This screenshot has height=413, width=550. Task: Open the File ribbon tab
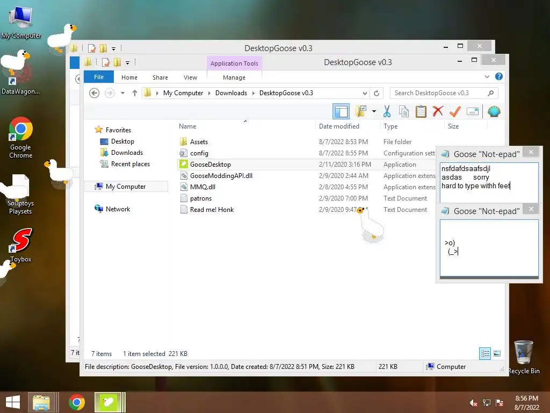[x=99, y=77]
